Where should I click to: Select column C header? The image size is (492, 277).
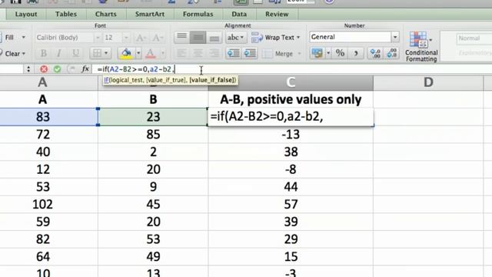pyautogui.click(x=291, y=82)
